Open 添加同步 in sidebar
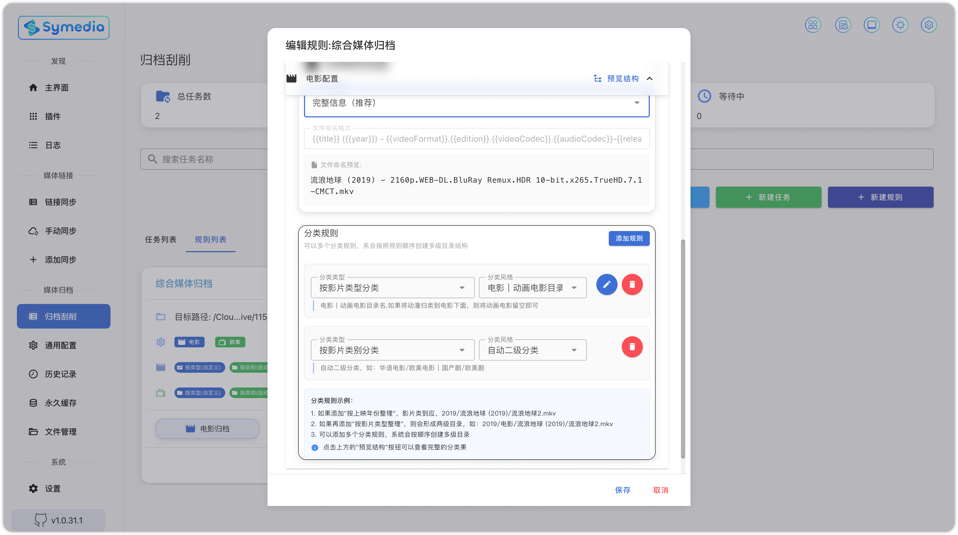 click(64, 260)
